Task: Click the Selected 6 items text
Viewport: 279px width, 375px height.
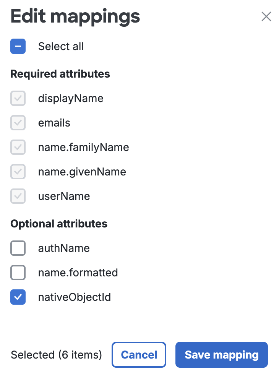Action: click(x=56, y=355)
